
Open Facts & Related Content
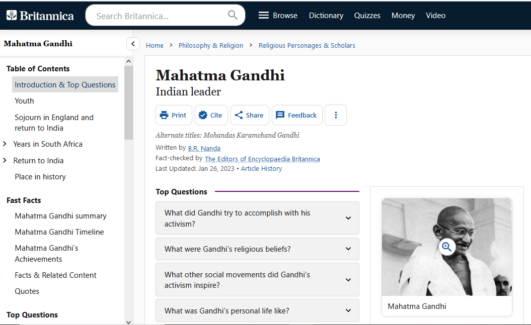55,275
